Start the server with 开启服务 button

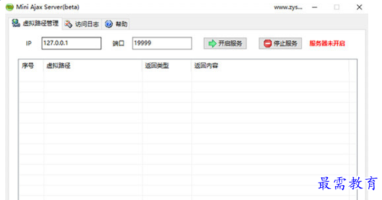(x=225, y=43)
